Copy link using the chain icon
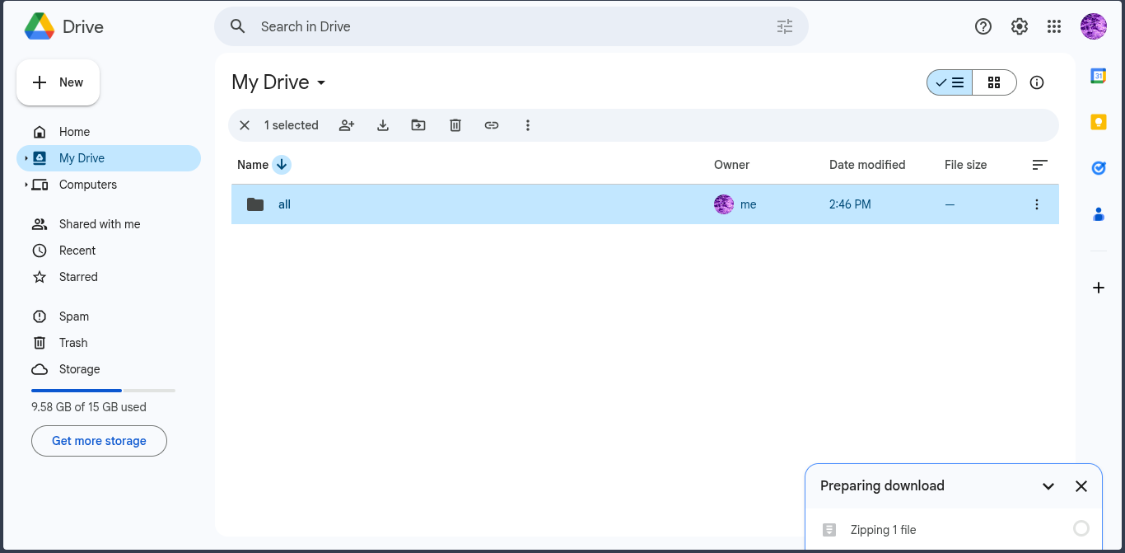1125x553 pixels. point(492,125)
